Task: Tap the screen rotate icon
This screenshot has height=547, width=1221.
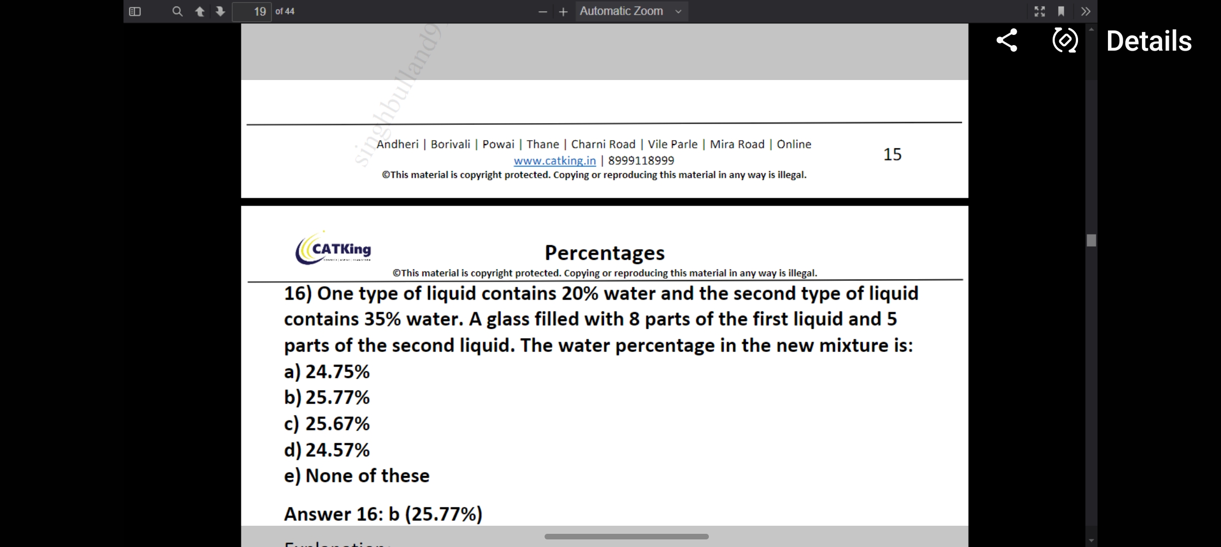Action: (x=1065, y=40)
